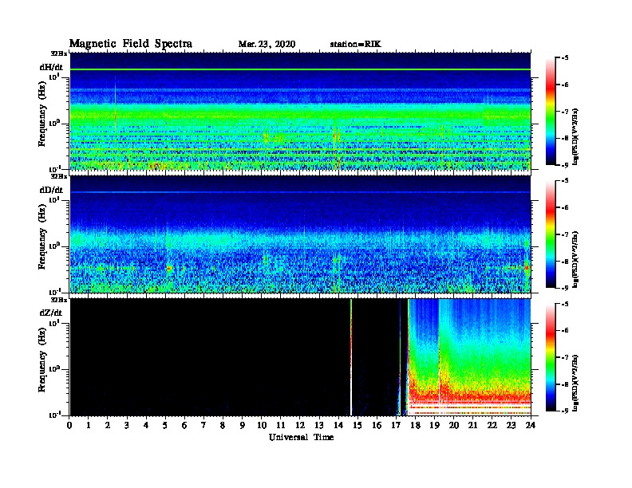The width and height of the screenshot is (632, 488).
Task: Click the "station=RIK" label
Action: click(x=355, y=45)
